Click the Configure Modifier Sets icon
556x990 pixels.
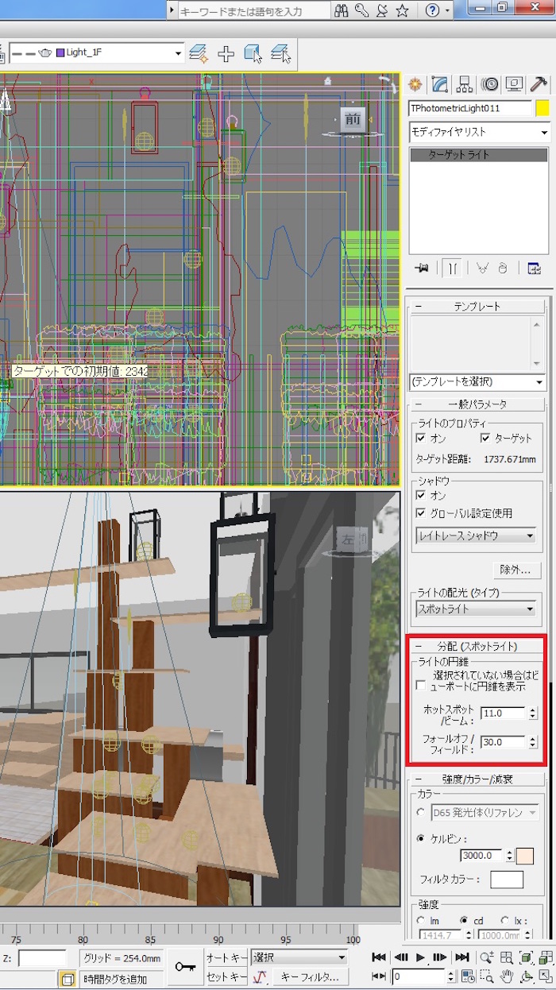pos(534,269)
